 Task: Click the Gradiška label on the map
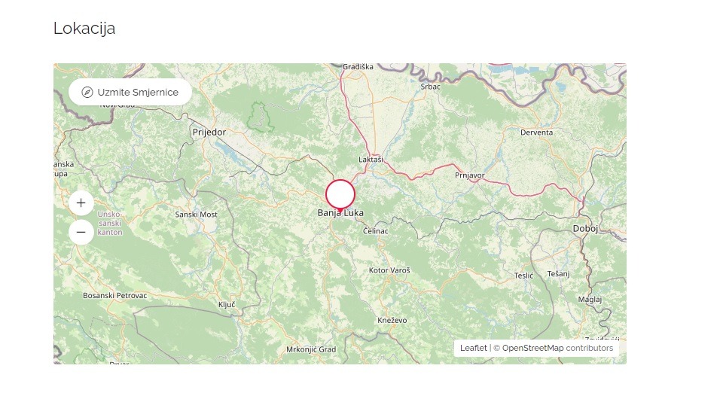(x=358, y=67)
